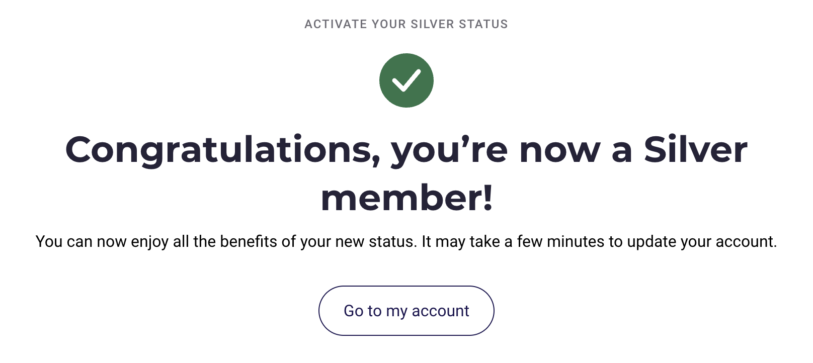The width and height of the screenshot is (813, 363).
Task: Open account via 'Go to my account' button
Action: coord(406,311)
